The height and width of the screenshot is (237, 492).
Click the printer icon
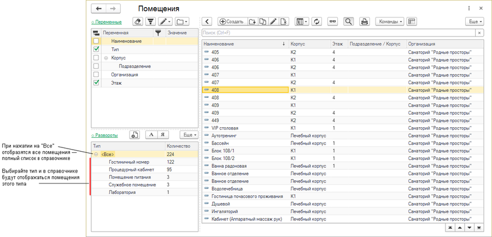[x=364, y=21]
